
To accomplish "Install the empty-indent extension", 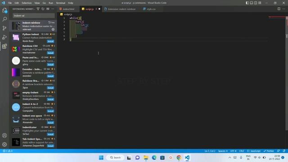I will tap(50, 99).
